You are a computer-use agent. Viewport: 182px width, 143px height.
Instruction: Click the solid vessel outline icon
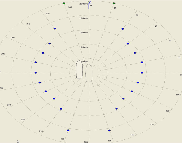coord(79,69)
